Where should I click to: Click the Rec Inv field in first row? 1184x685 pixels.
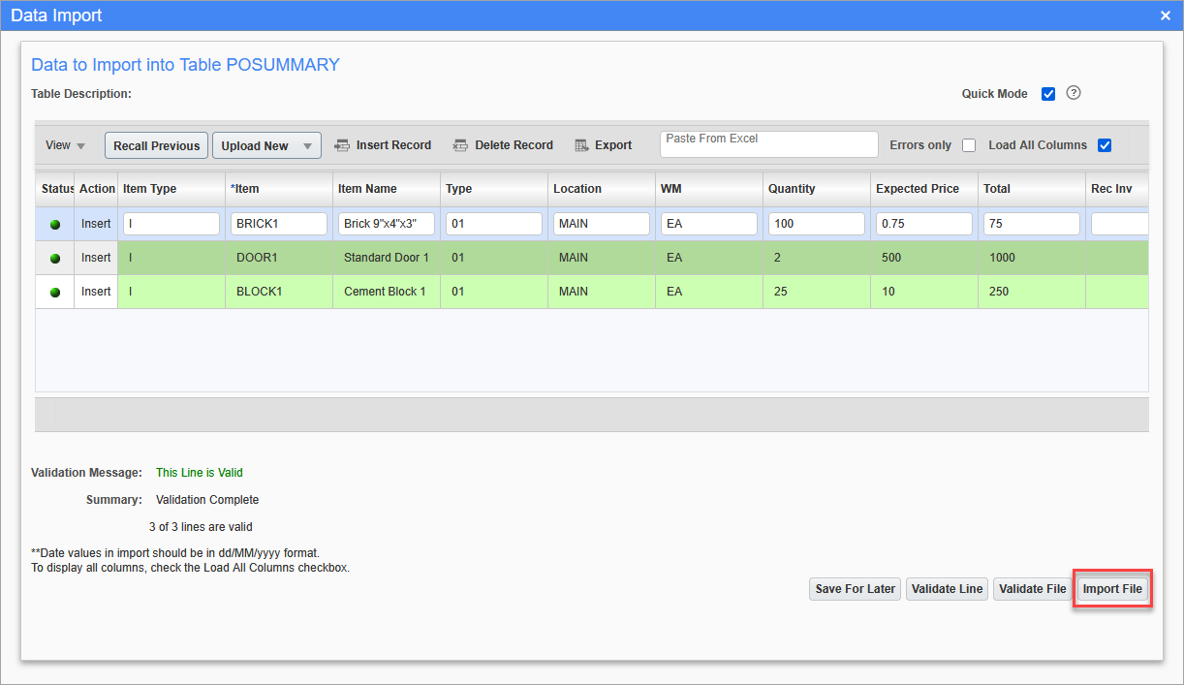click(1119, 224)
